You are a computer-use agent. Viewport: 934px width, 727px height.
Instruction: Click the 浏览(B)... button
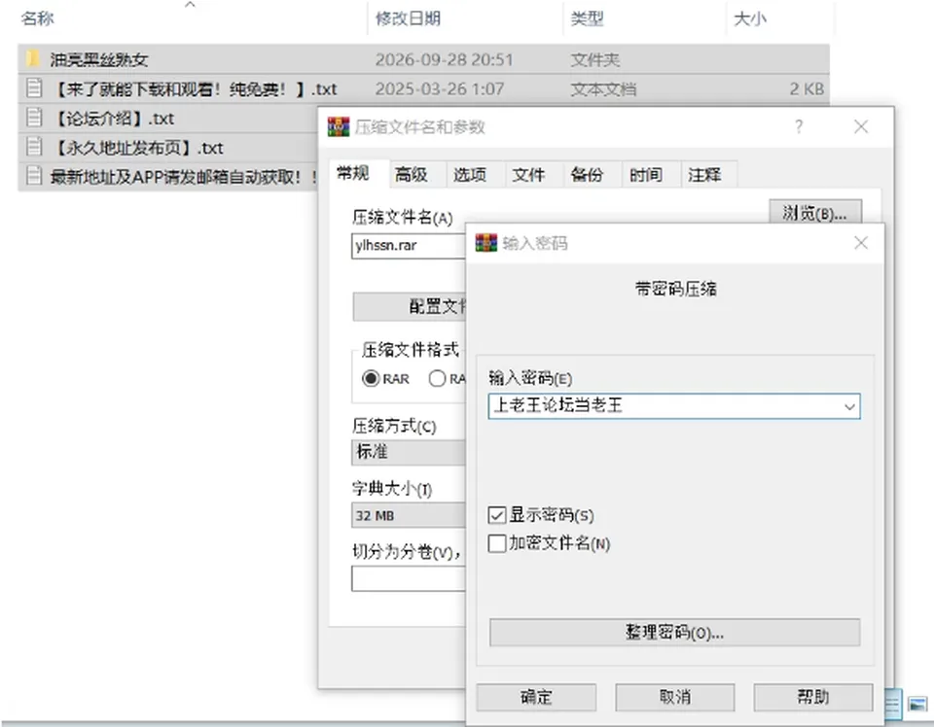coord(815,213)
